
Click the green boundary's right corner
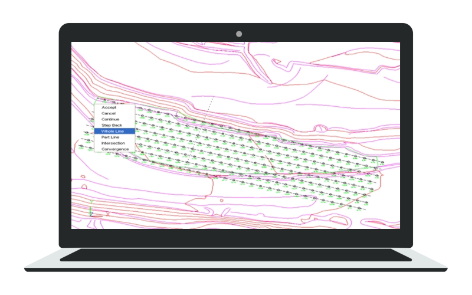pos(377,158)
